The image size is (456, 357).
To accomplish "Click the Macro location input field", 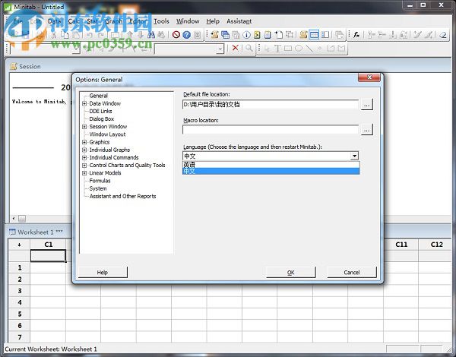I will click(x=271, y=130).
